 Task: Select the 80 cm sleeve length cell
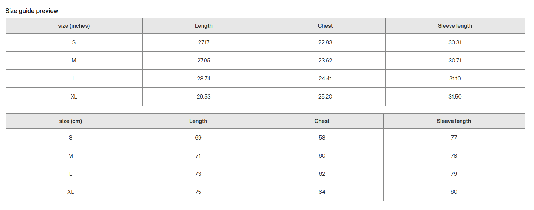pyautogui.click(x=454, y=192)
